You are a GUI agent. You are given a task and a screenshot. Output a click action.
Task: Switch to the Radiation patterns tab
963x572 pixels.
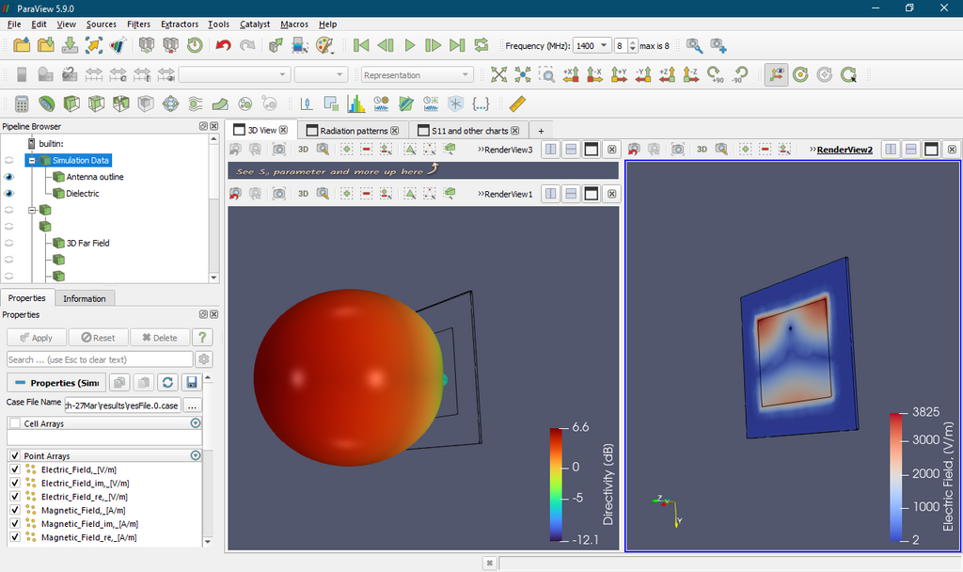(x=352, y=130)
